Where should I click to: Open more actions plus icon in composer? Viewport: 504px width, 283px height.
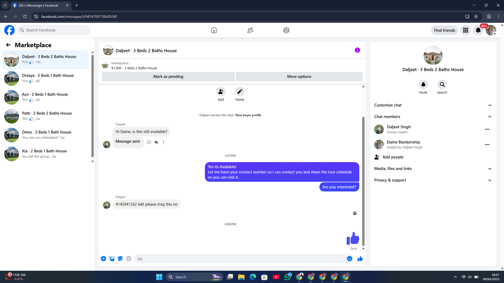tap(103, 259)
